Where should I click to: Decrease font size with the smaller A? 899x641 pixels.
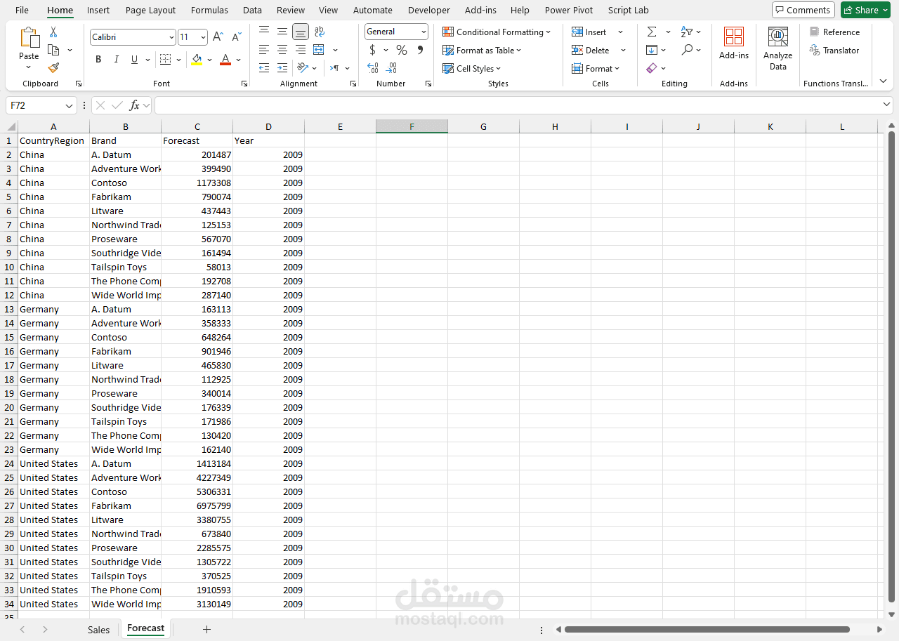coord(236,37)
